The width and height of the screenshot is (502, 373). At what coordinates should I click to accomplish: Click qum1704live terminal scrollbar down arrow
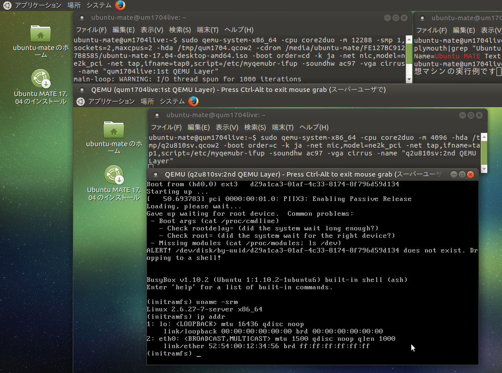coord(484,169)
